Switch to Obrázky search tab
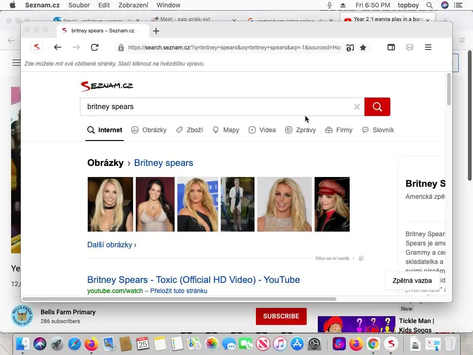The width and height of the screenshot is (473, 355). (x=149, y=130)
